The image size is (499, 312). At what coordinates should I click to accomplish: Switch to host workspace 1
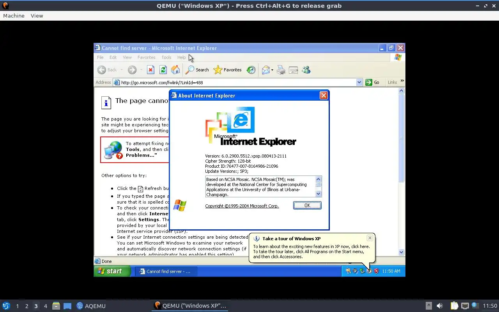click(17, 306)
